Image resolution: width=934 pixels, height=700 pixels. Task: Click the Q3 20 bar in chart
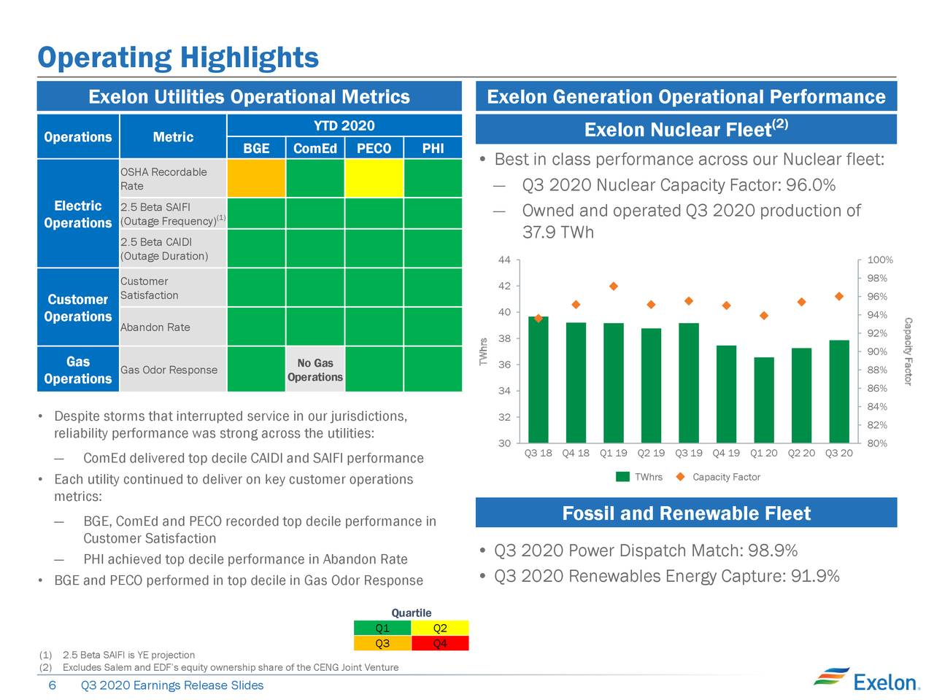coord(839,392)
